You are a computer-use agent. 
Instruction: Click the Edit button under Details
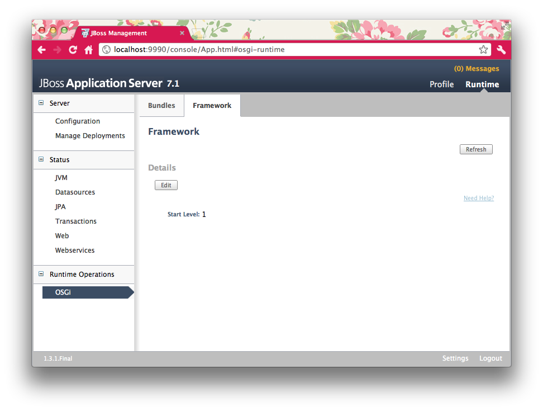coord(166,185)
